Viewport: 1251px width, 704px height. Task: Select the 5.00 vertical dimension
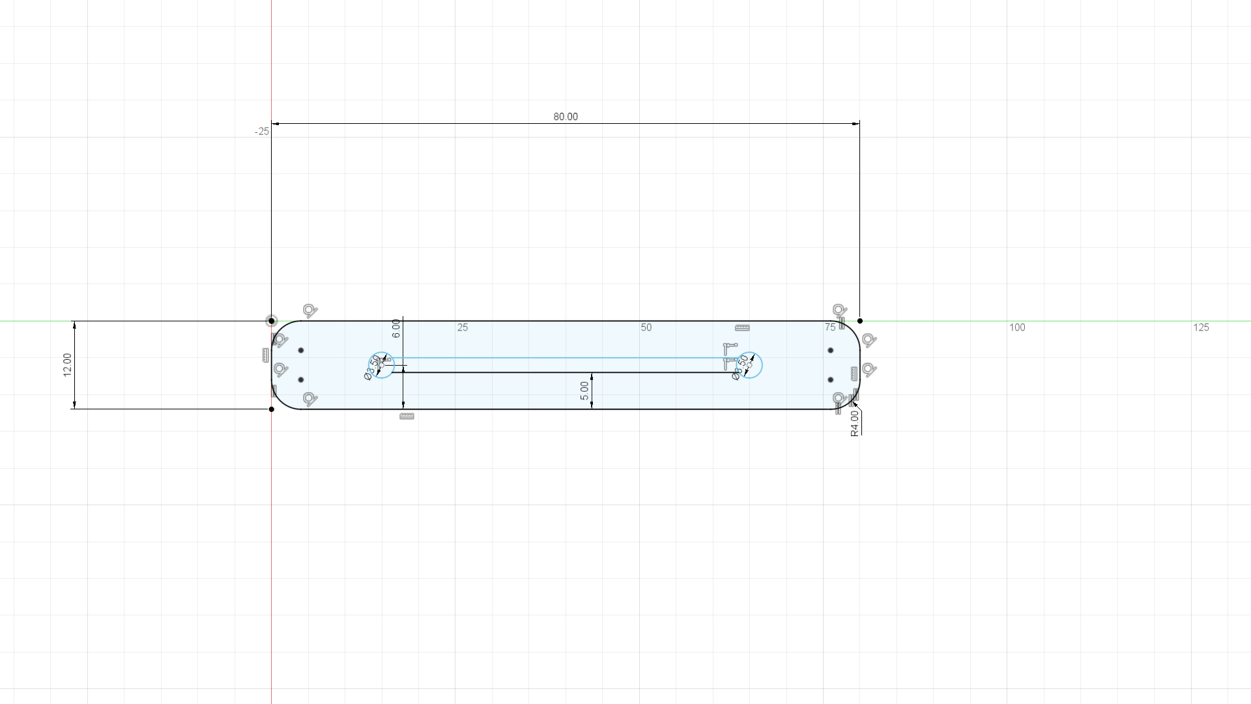tap(584, 391)
